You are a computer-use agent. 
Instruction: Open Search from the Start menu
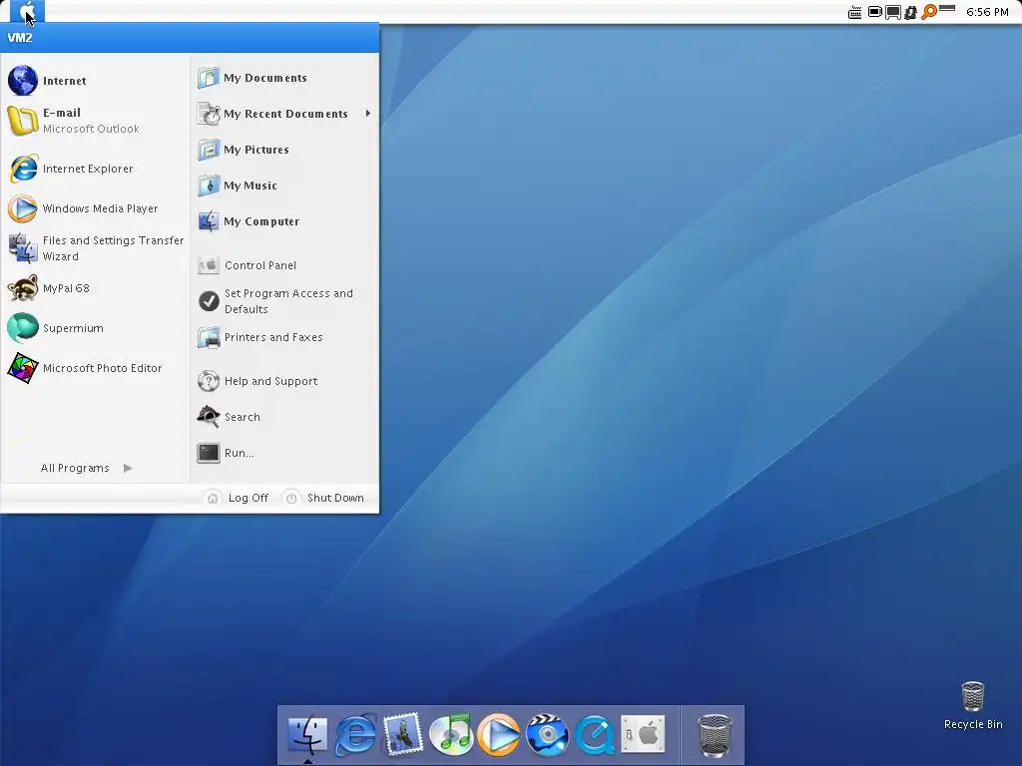(x=284, y=417)
